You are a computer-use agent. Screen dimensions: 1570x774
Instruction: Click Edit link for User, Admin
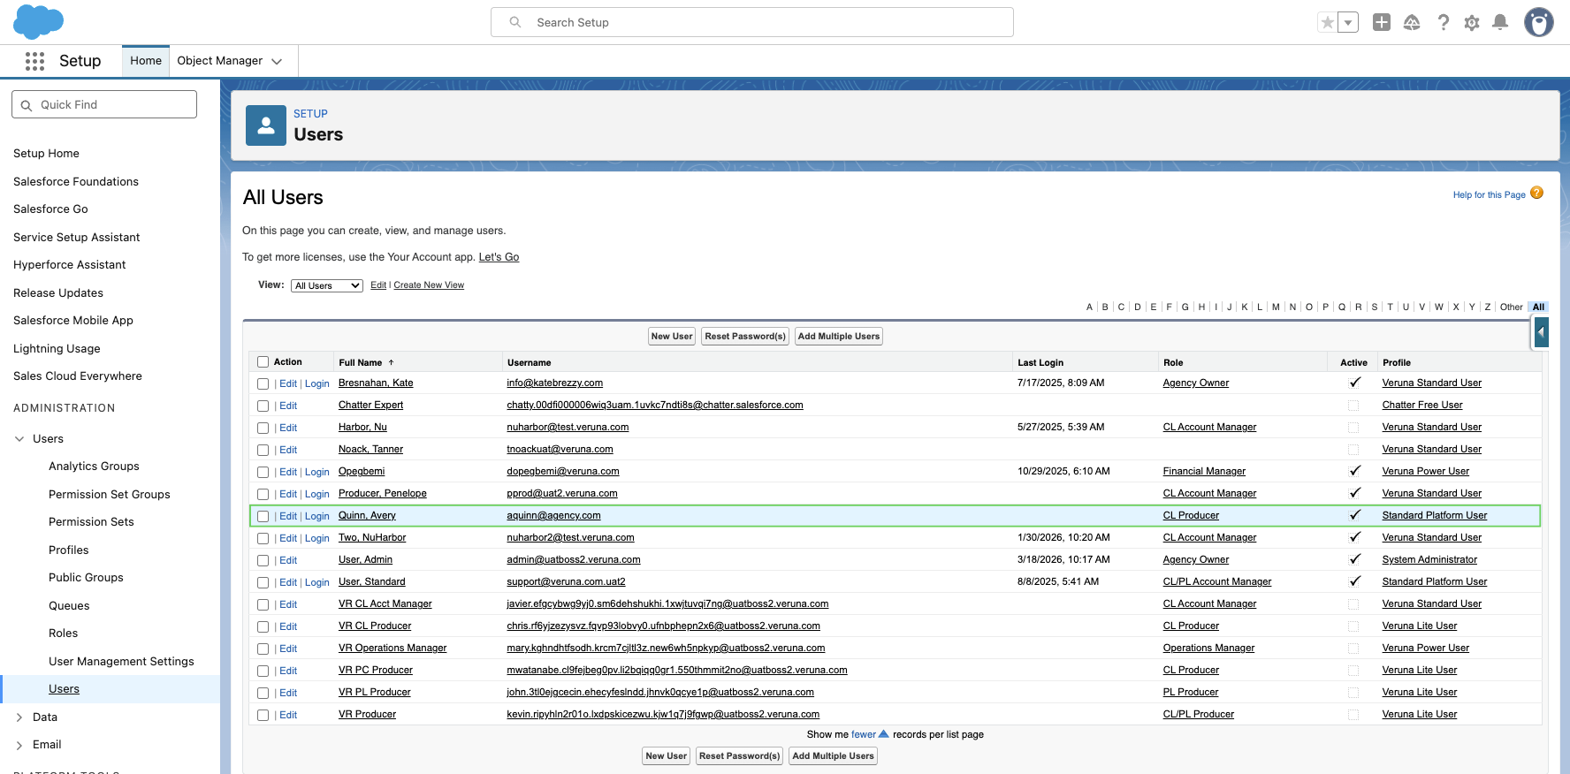click(288, 560)
